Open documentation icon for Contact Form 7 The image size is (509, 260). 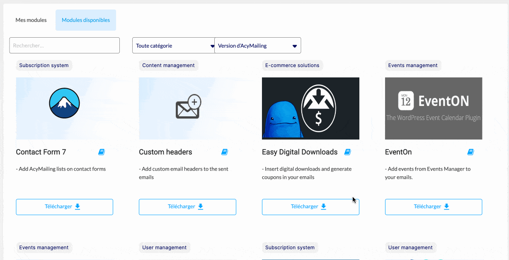tap(102, 152)
